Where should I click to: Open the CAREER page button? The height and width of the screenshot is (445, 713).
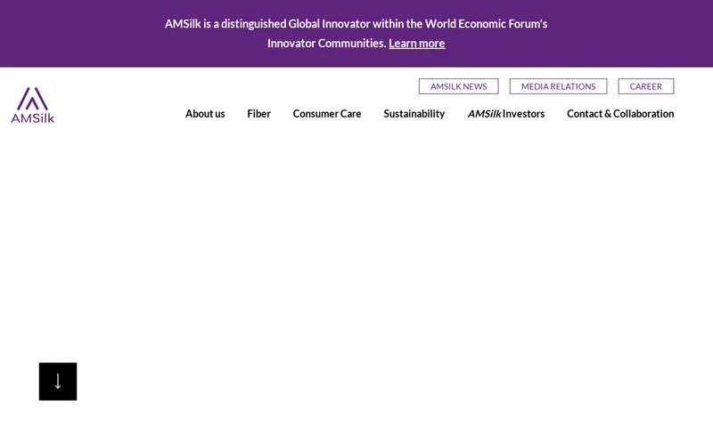coord(645,86)
